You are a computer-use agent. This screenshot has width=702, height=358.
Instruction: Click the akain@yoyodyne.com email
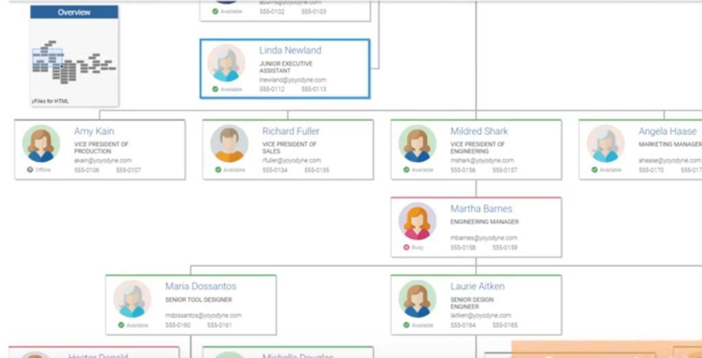103,160
